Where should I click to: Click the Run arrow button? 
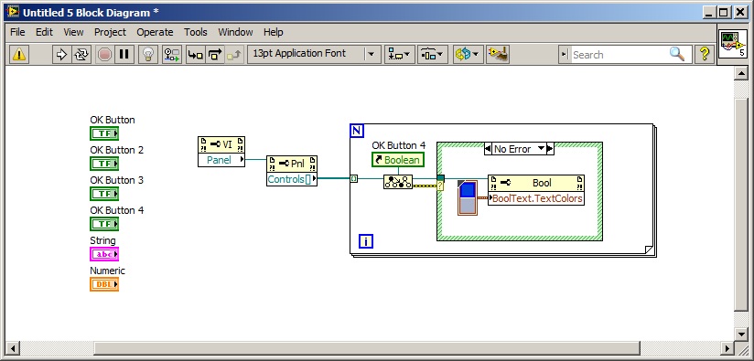click(x=61, y=55)
